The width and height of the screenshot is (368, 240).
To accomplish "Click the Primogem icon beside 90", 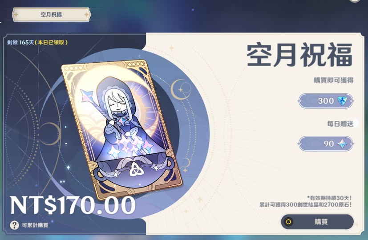I will click(342, 144).
